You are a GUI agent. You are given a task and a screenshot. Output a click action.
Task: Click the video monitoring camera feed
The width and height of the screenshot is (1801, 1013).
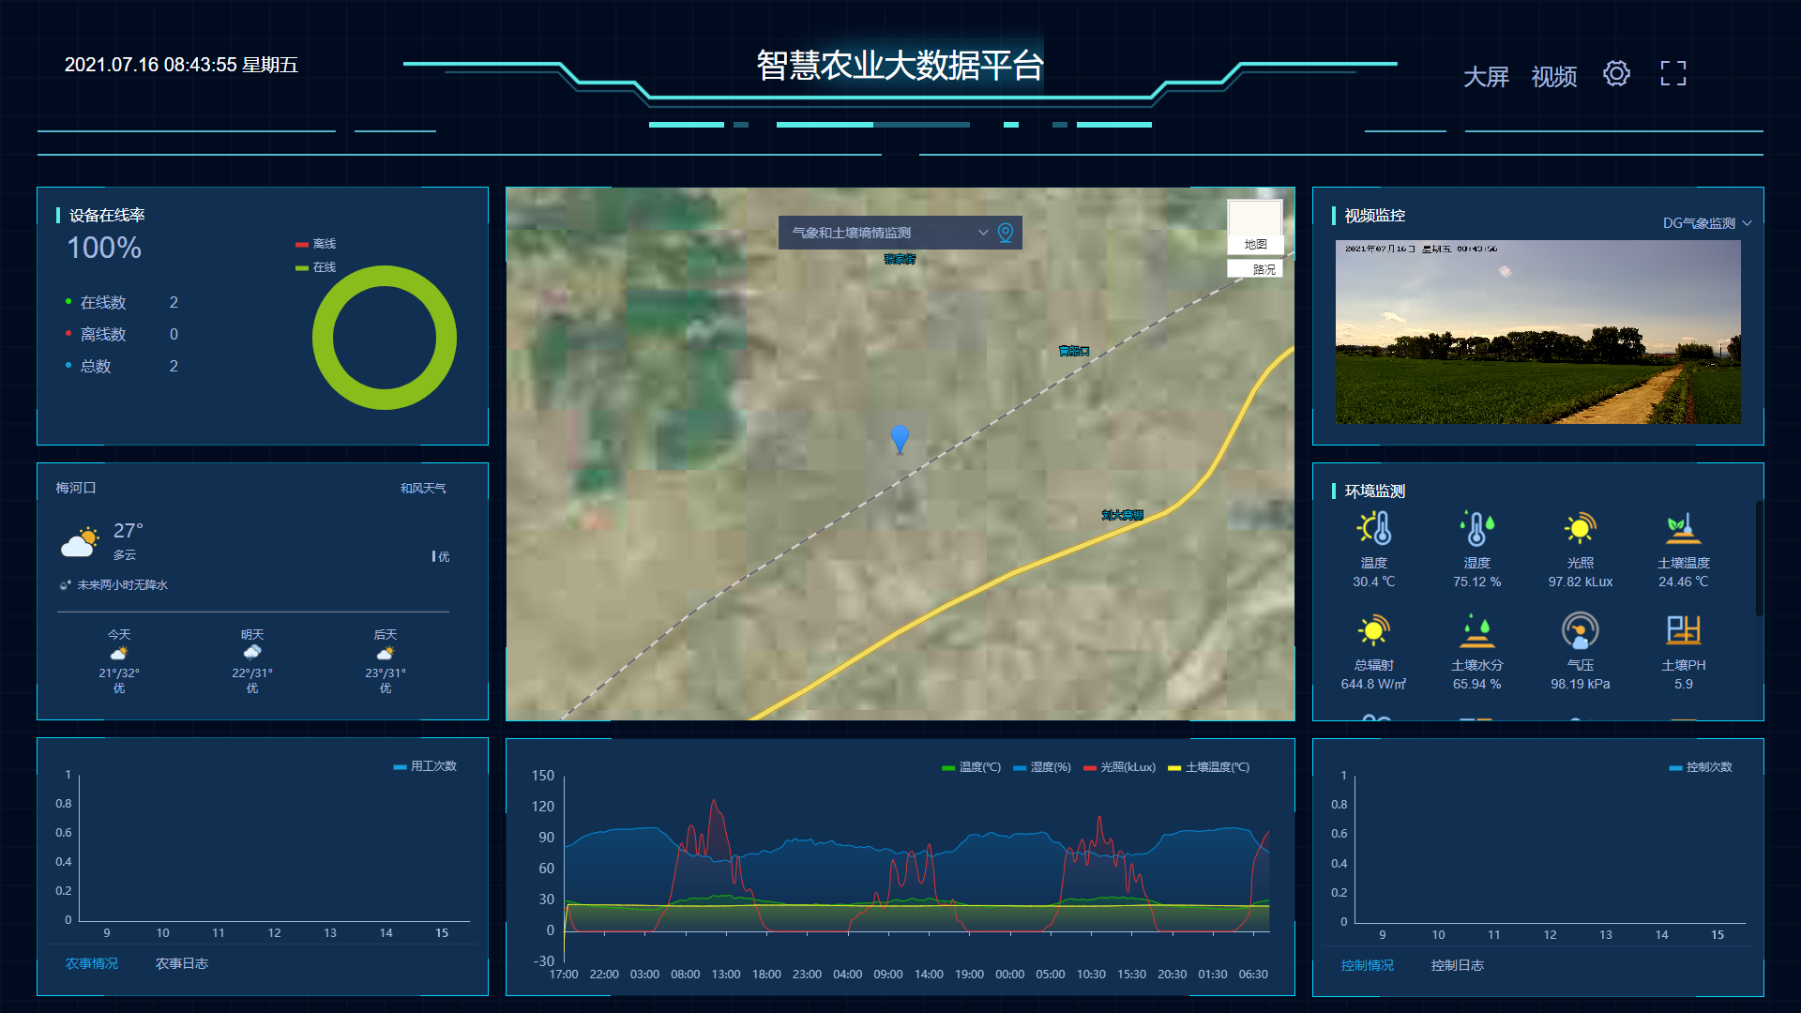coord(1537,332)
